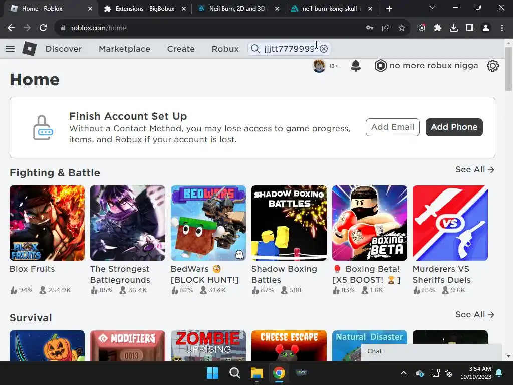Screen dimensions: 513x385
Task: Open the BedWars game thumbnail
Action: coord(208,223)
